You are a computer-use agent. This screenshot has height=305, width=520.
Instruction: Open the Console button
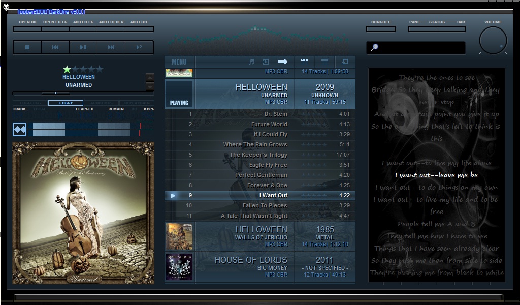381,29
